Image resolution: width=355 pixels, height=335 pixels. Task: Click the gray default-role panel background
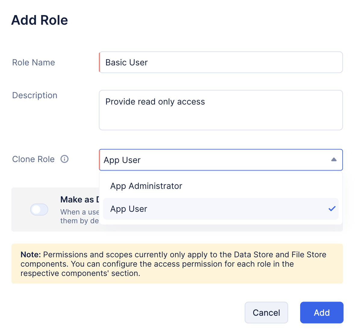pyautogui.click(x=55, y=210)
